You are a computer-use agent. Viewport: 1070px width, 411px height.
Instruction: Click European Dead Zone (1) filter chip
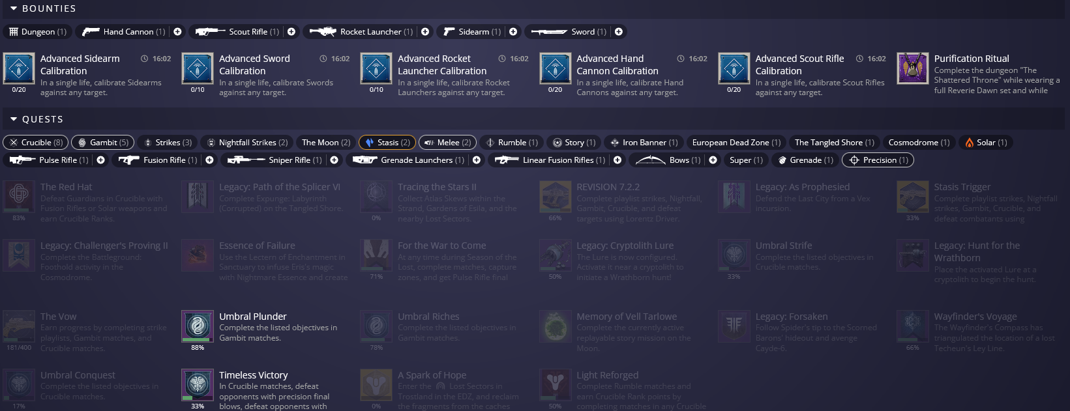point(736,142)
